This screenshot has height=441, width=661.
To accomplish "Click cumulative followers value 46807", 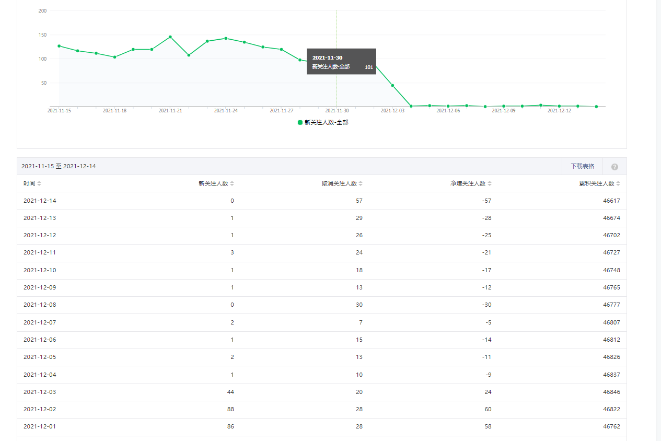I will (x=611, y=322).
